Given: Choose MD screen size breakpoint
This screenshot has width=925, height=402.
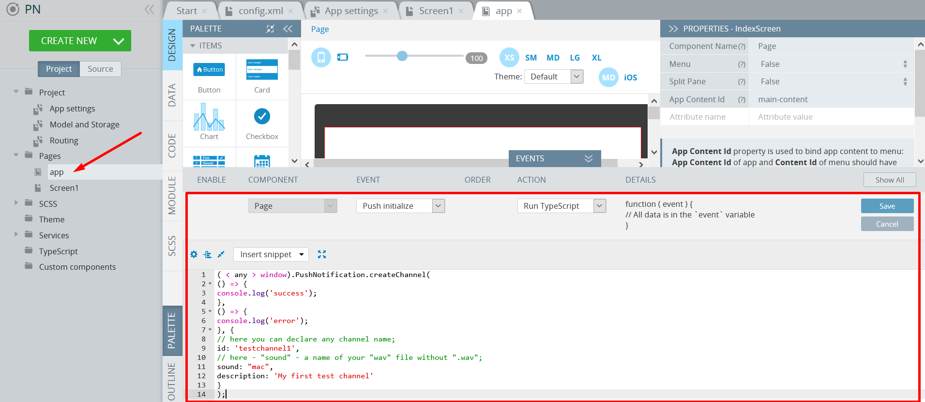Looking at the screenshot, I should coord(553,58).
